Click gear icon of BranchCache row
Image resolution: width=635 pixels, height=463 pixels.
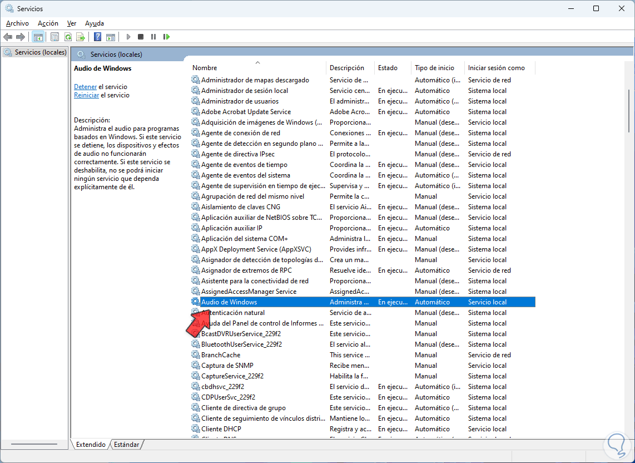point(196,354)
